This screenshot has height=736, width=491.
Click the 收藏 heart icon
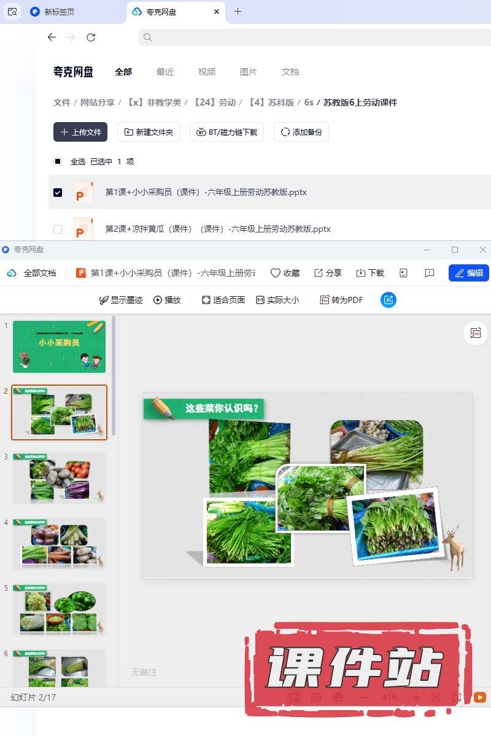tap(276, 273)
